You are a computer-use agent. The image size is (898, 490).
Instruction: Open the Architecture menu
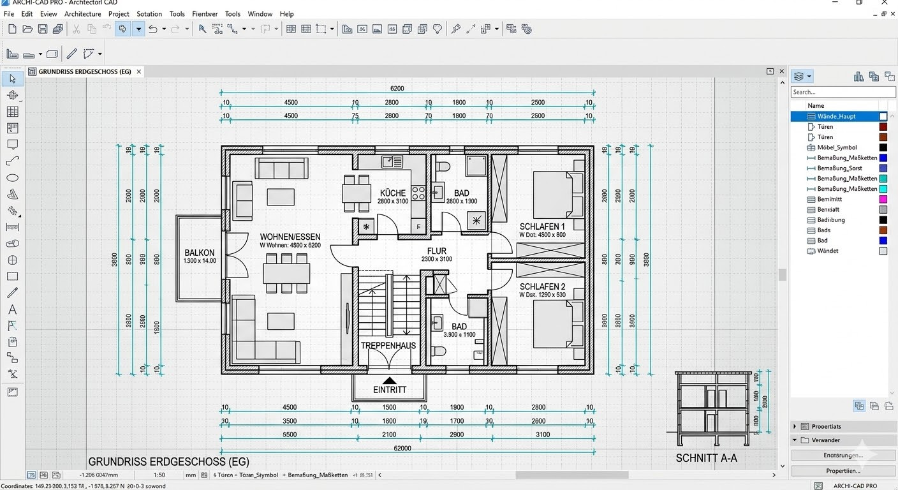tap(82, 13)
